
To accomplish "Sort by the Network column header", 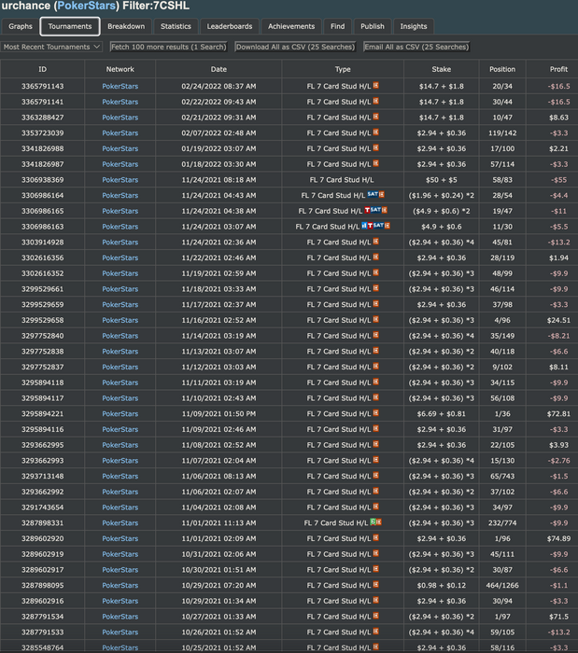I will click(x=120, y=69).
